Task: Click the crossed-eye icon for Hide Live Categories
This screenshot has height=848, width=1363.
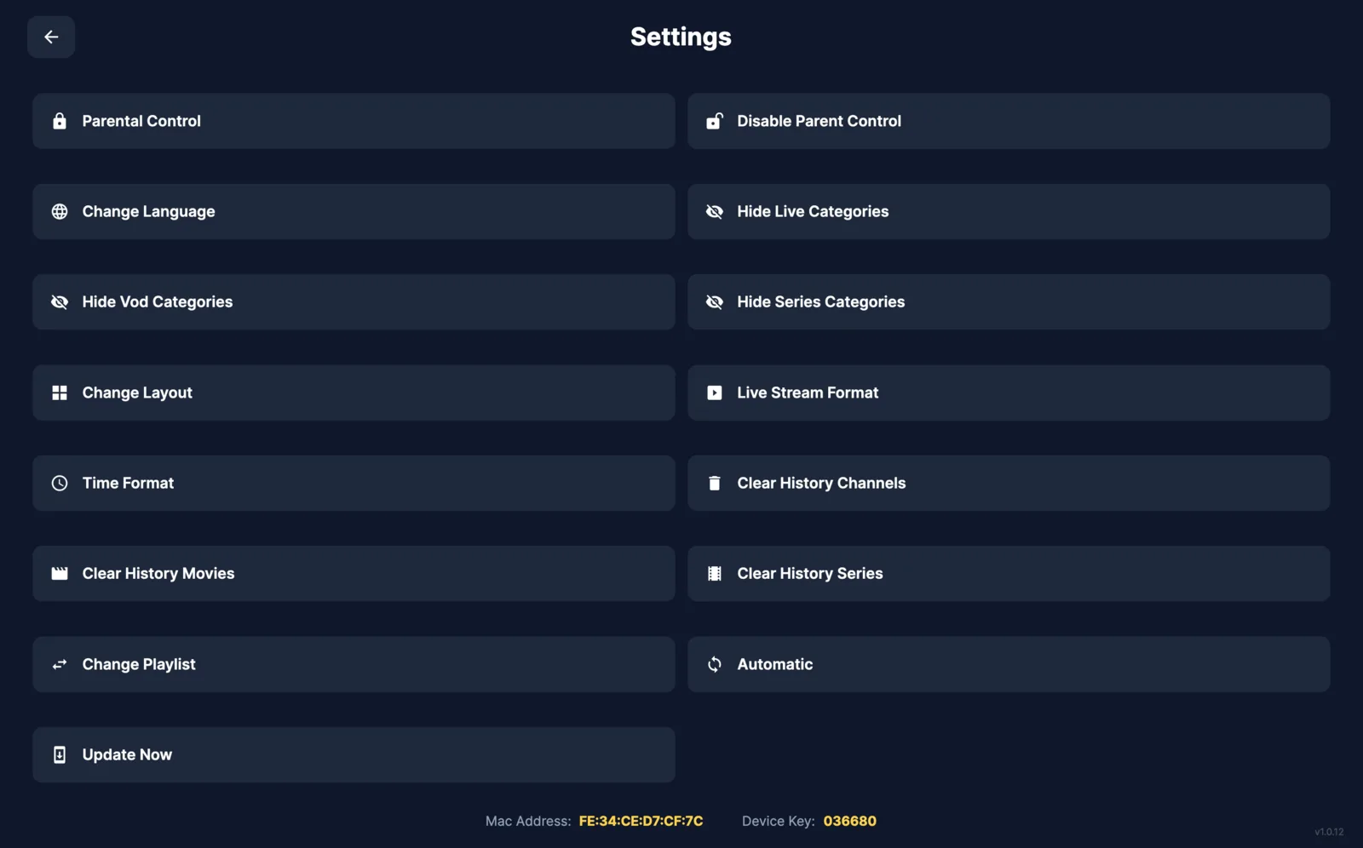Action: (715, 211)
